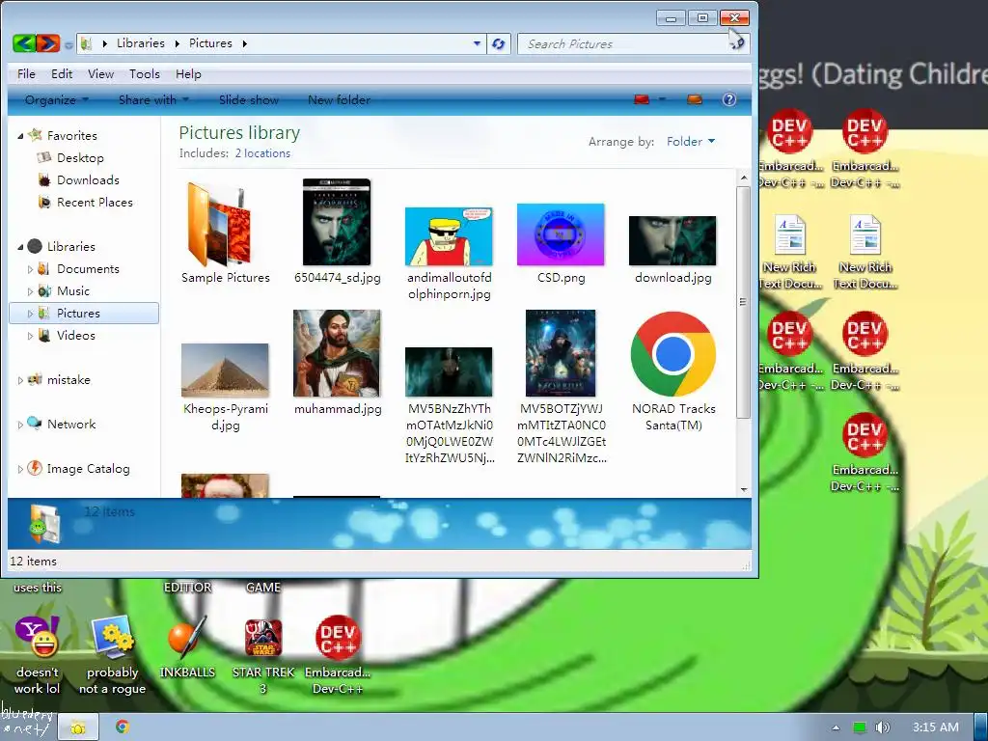Click the file list scroll up arrow
Viewport: 988px width, 741px height.
744,178
